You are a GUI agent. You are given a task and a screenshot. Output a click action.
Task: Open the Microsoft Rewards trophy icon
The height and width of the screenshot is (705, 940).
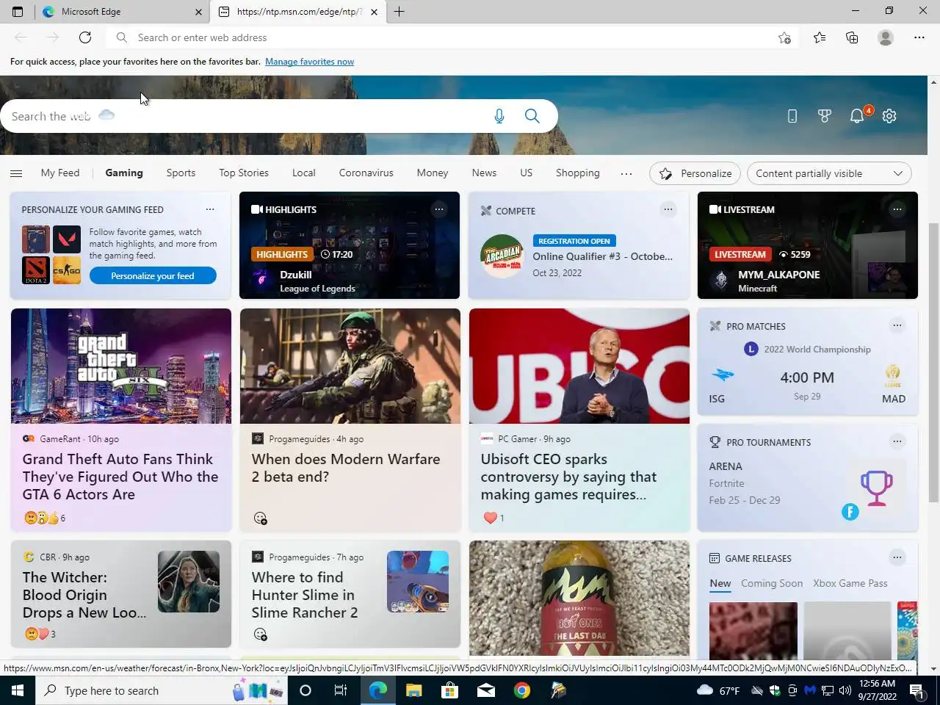click(x=824, y=116)
